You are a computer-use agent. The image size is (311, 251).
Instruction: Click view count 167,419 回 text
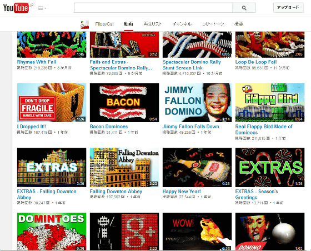point(34,132)
